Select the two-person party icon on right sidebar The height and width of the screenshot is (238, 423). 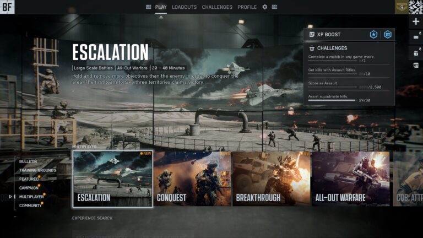(x=416, y=53)
